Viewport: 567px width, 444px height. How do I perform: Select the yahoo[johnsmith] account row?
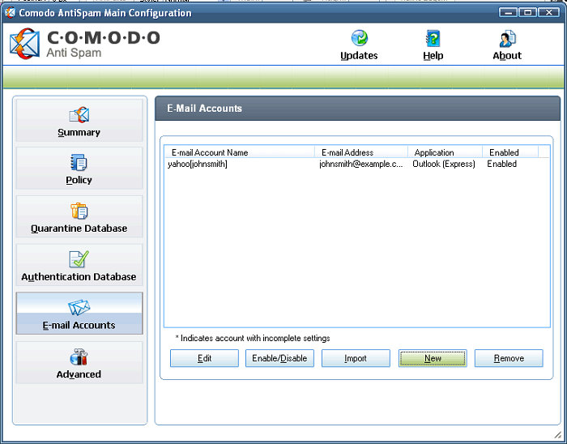tap(357, 164)
